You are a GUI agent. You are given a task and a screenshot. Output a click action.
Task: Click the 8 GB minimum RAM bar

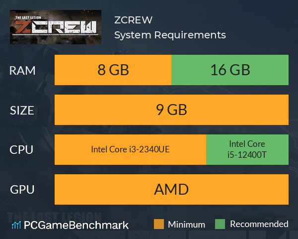(113, 70)
